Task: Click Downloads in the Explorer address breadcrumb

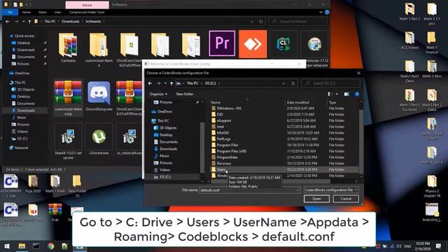Action: pyautogui.click(x=71, y=22)
